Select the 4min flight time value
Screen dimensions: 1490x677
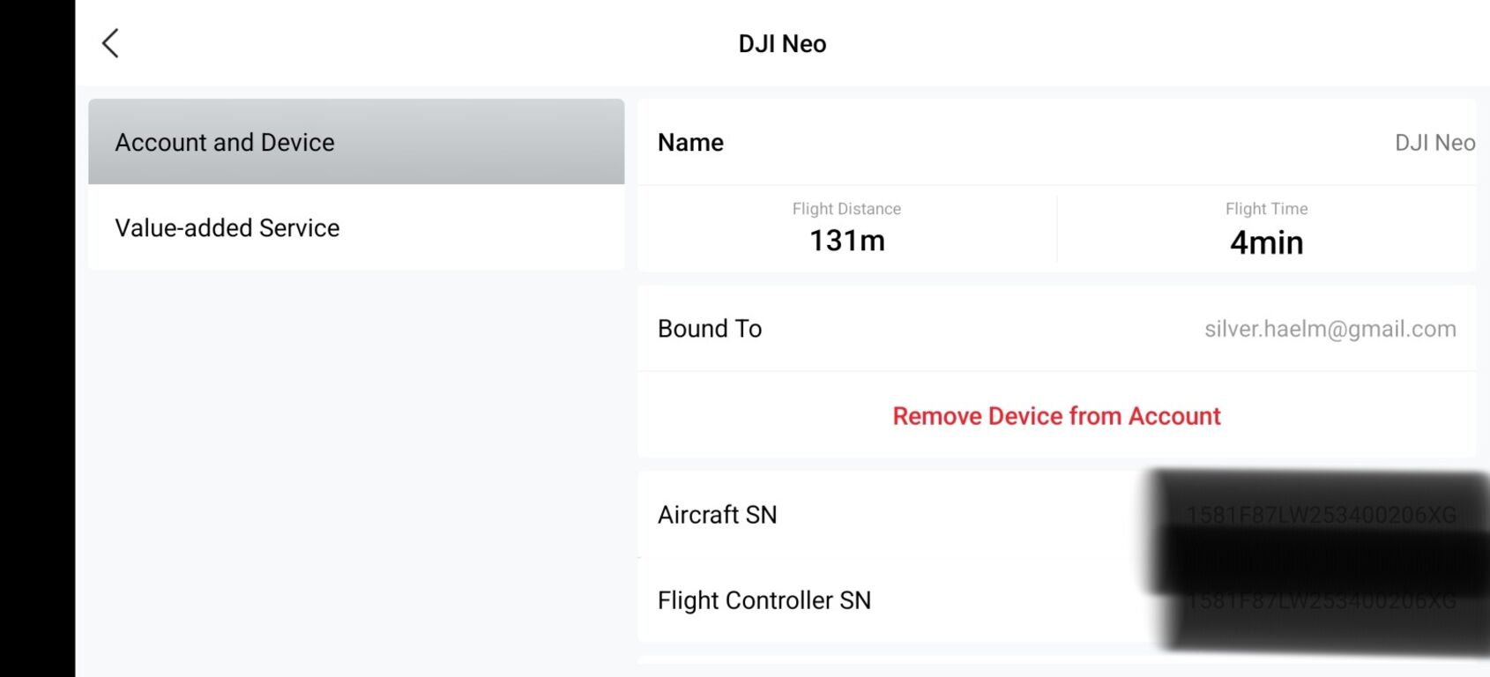click(x=1266, y=242)
